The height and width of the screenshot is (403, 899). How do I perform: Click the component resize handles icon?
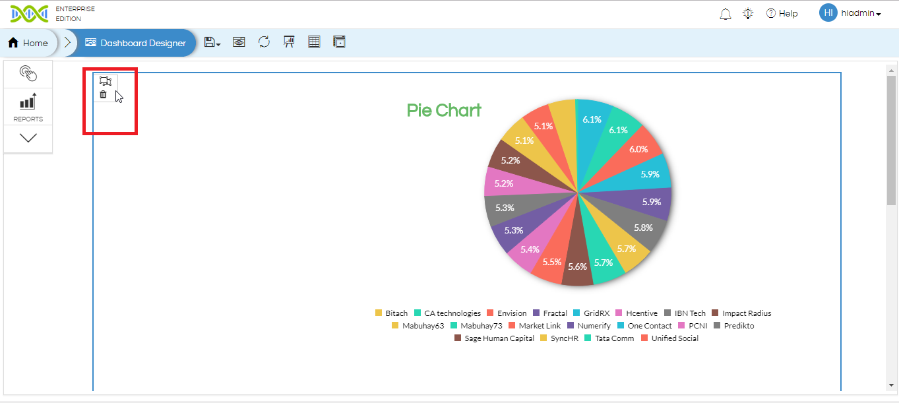[x=105, y=81]
